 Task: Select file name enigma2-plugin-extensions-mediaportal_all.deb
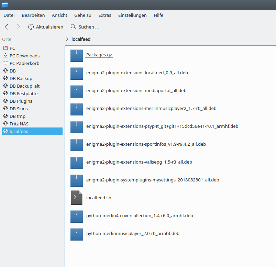[136, 90]
